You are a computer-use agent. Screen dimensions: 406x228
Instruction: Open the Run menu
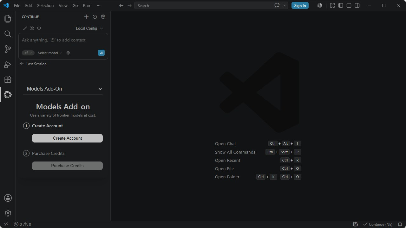click(86, 5)
